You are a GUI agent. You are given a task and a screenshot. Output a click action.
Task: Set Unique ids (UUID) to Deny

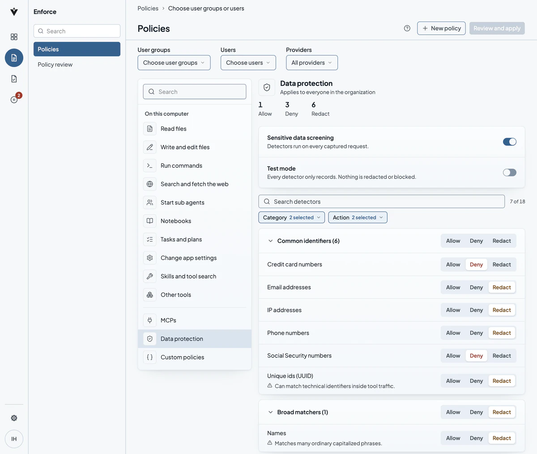pyautogui.click(x=476, y=381)
